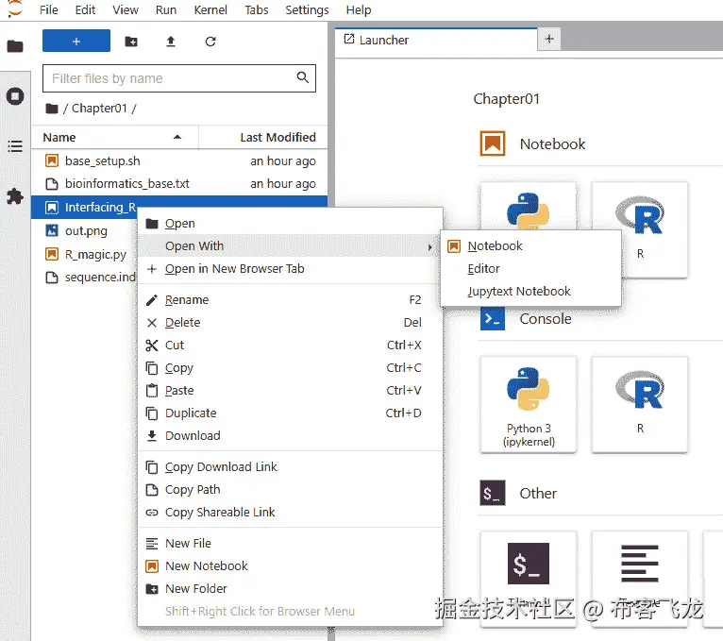Click the root folder icon in breadcrumb
723x641 pixels.
[x=52, y=109]
